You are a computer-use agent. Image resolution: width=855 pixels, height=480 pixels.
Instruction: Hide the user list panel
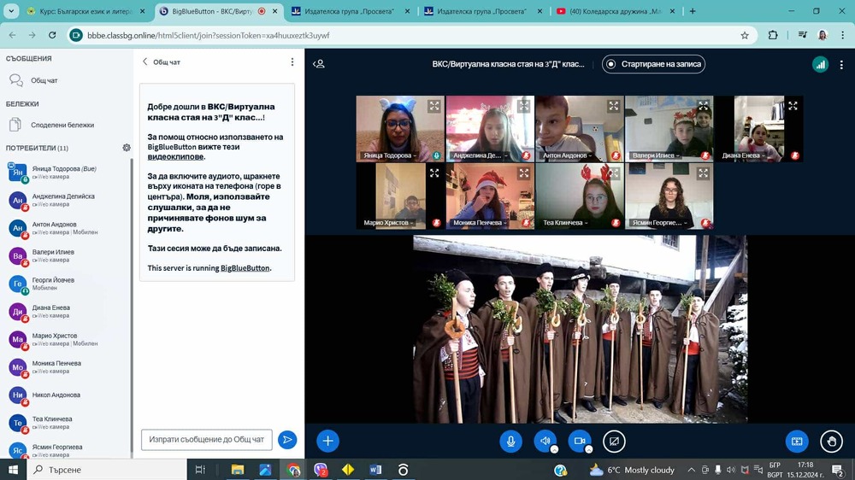(319, 64)
